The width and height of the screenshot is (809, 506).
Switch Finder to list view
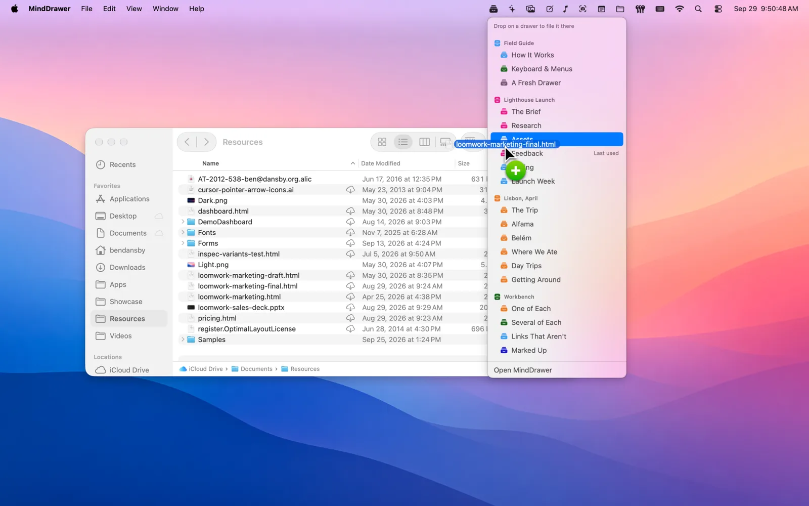pyautogui.click(x=403, y=142)
